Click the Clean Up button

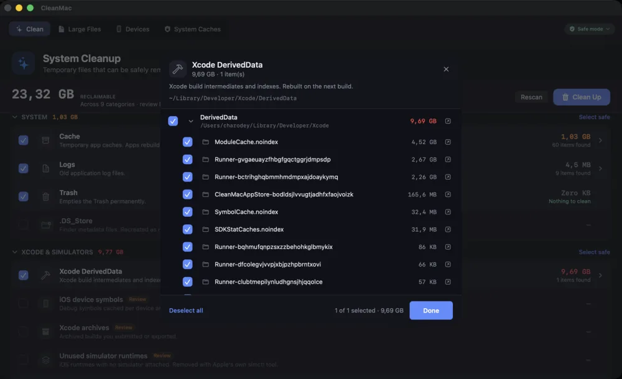(x=582, y=97)
